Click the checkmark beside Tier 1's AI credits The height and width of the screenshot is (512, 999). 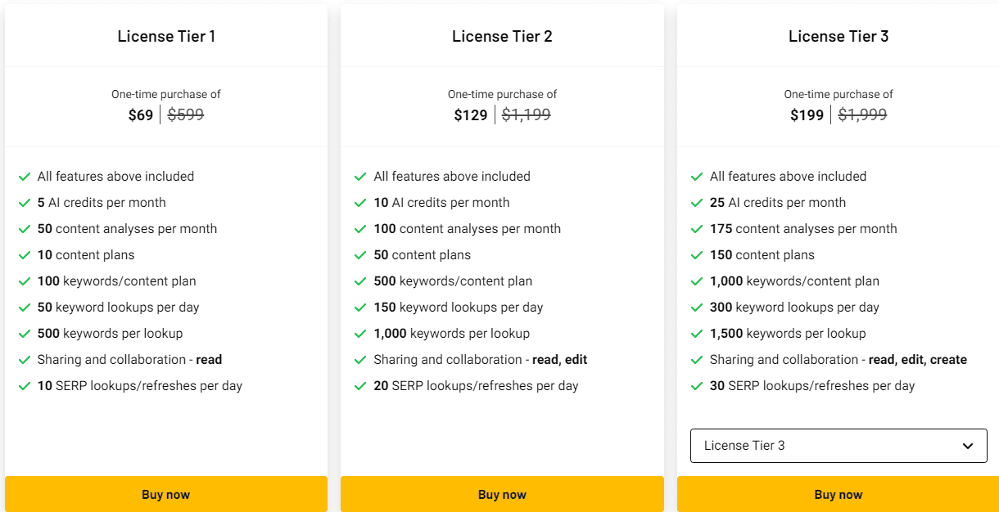click(x=25, y=202)
